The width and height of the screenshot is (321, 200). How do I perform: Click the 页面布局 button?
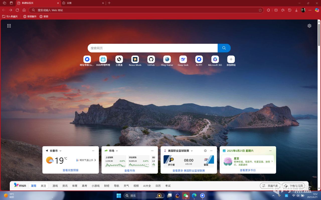click(x=270, y=186)
